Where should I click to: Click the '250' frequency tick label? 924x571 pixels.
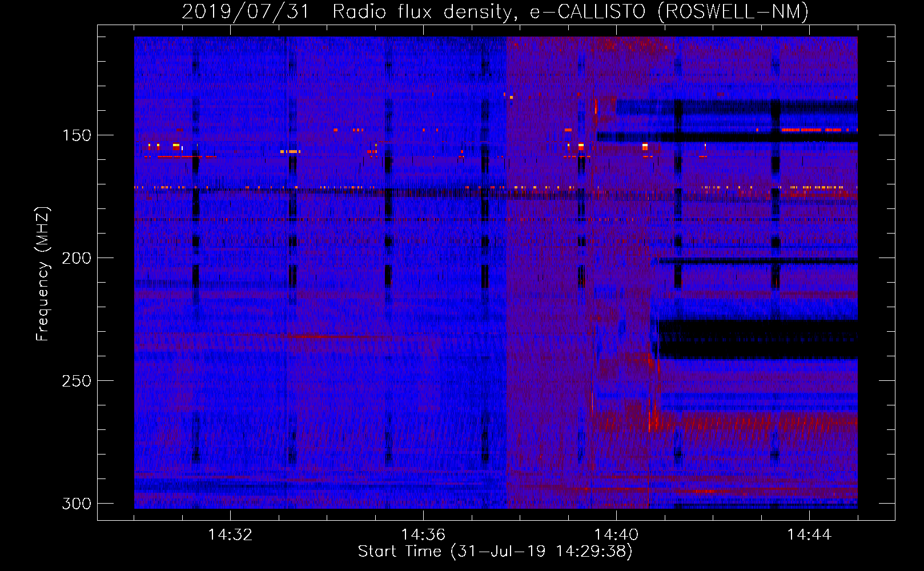click(77, 381)
